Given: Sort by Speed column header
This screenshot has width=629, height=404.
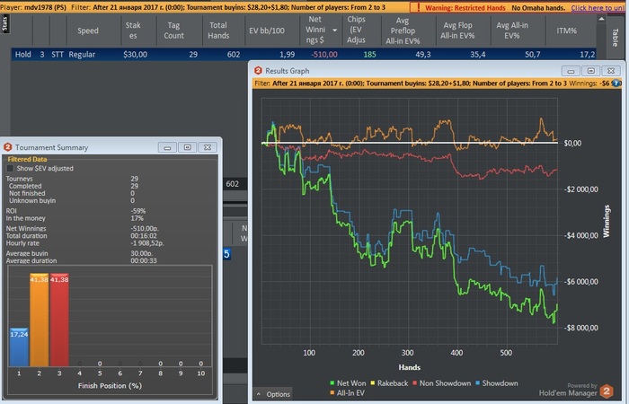Looking at the screenshot, I should (88, 31).
